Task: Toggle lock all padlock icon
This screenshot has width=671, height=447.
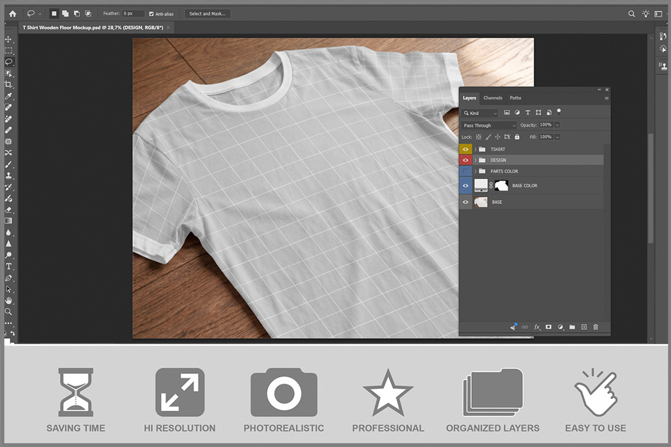Action: tap(517, 137)
